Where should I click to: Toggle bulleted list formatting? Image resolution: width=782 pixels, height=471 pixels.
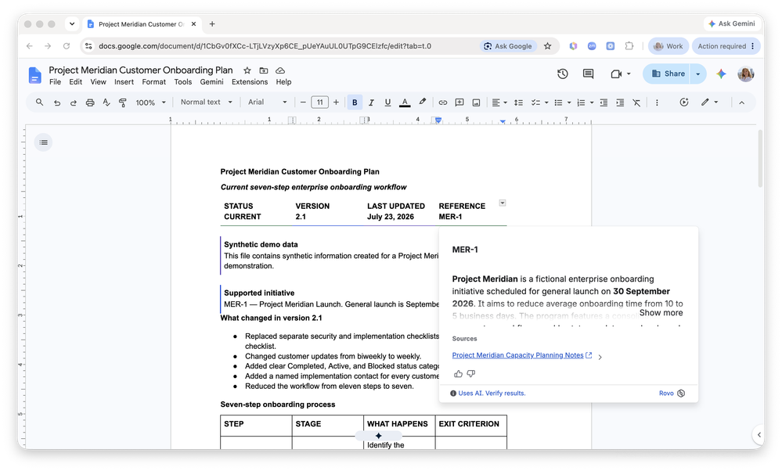pyautogui.click(x=558, y=102)
